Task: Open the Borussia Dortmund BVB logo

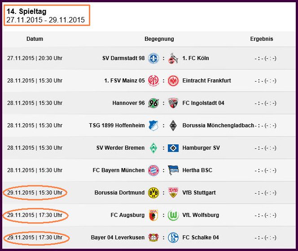Action: pos(153,193)
